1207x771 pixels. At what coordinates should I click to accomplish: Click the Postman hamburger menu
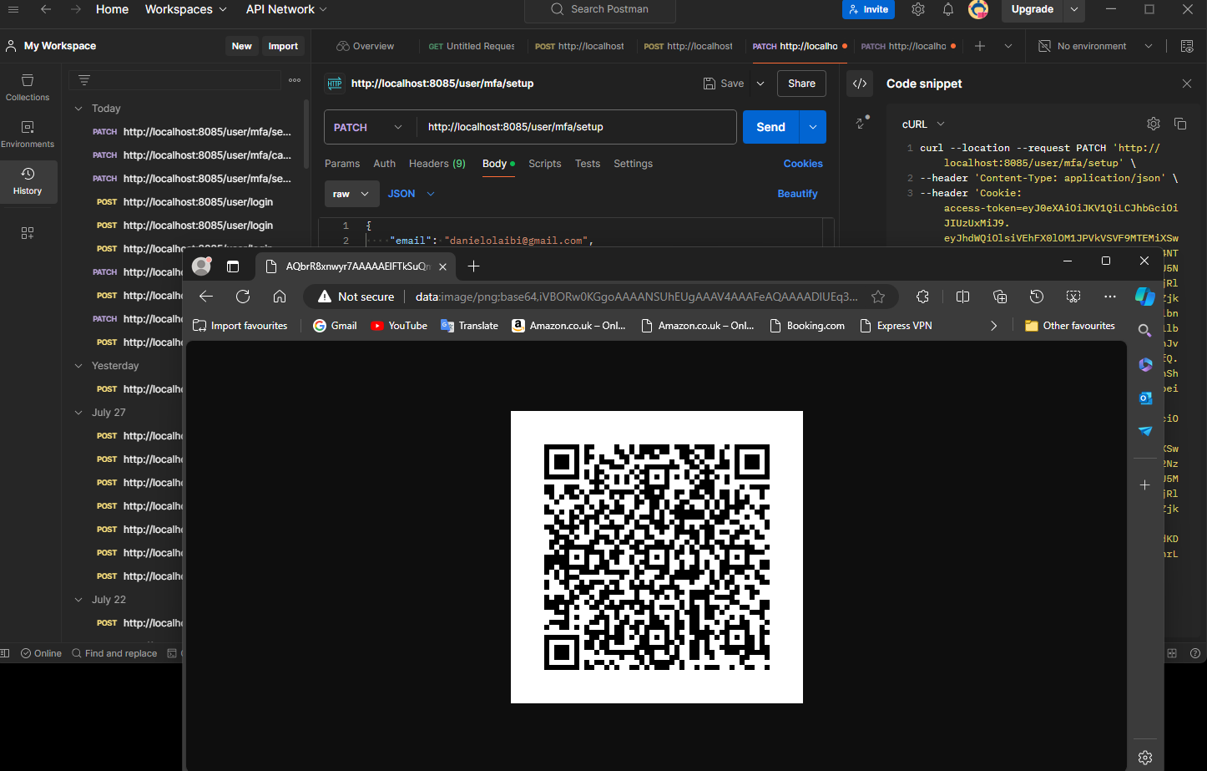pos(13,9)
